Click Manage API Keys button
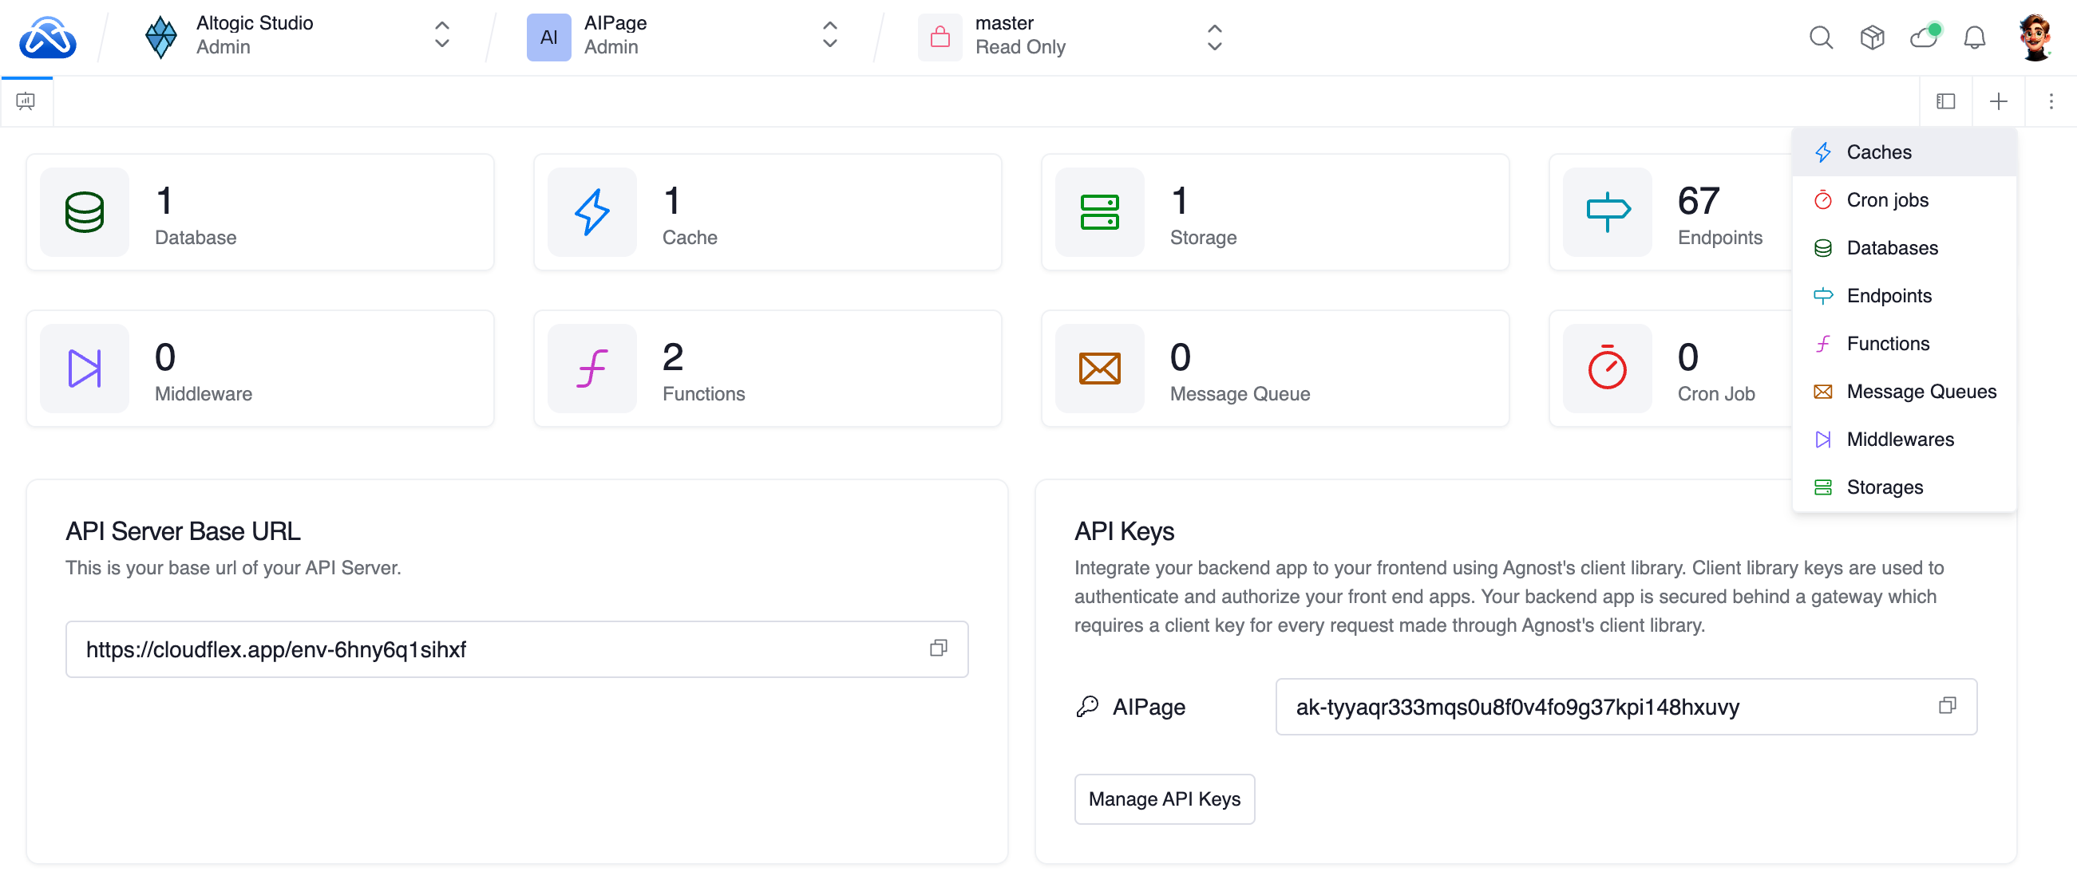This screenshot has height=895, width=2077. coord(1164,799)
